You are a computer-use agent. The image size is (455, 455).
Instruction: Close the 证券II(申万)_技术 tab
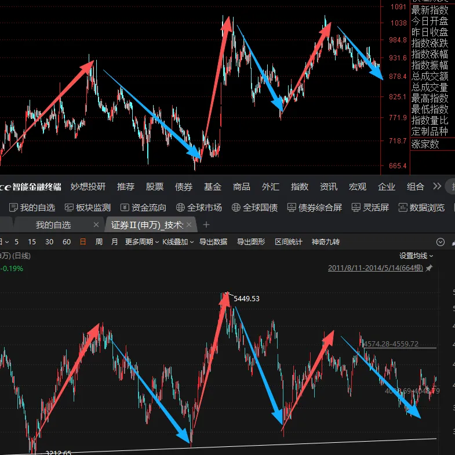189,225
